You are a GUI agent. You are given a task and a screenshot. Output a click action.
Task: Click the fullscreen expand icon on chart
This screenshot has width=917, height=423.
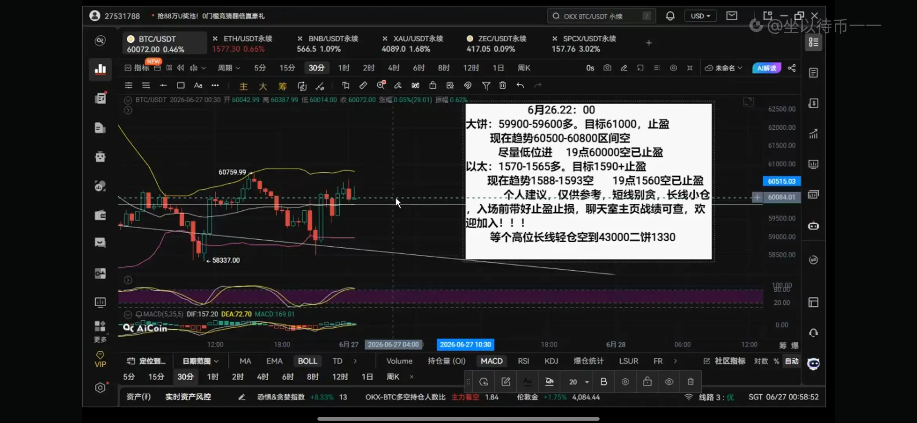click(748, 102)
